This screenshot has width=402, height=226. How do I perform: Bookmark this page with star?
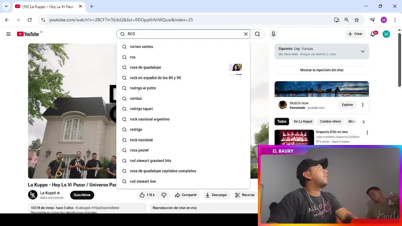(357, 20)
